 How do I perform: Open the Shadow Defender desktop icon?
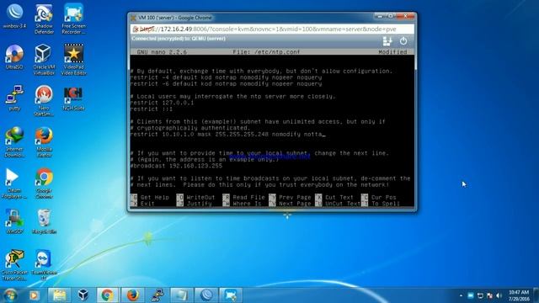(x=44, y=19)
